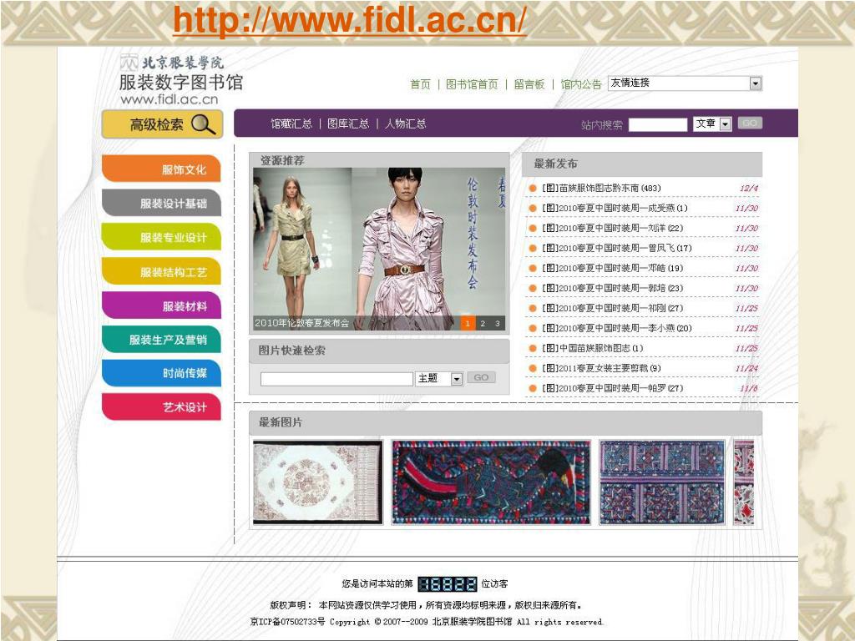Switch to slide 1 of 资源推荐
Viewport: 855px width, 641px height.
click(x=468, y=323)
